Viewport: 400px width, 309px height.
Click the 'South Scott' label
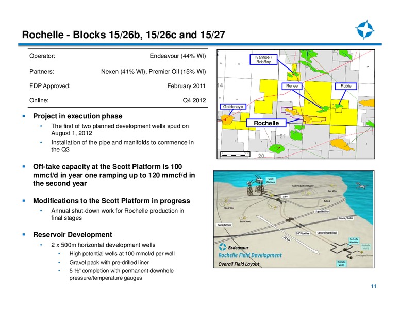pyautogui.click(x=245, y=221)
